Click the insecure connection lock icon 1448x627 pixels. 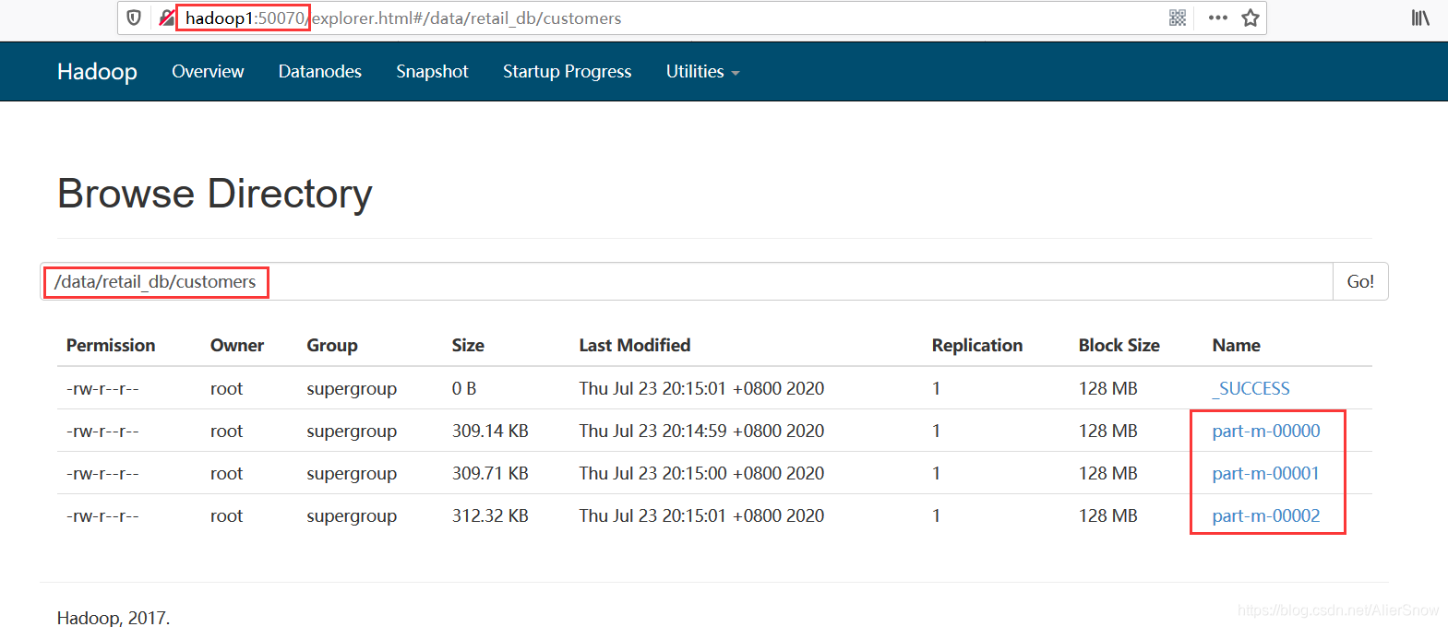point(166,18)
